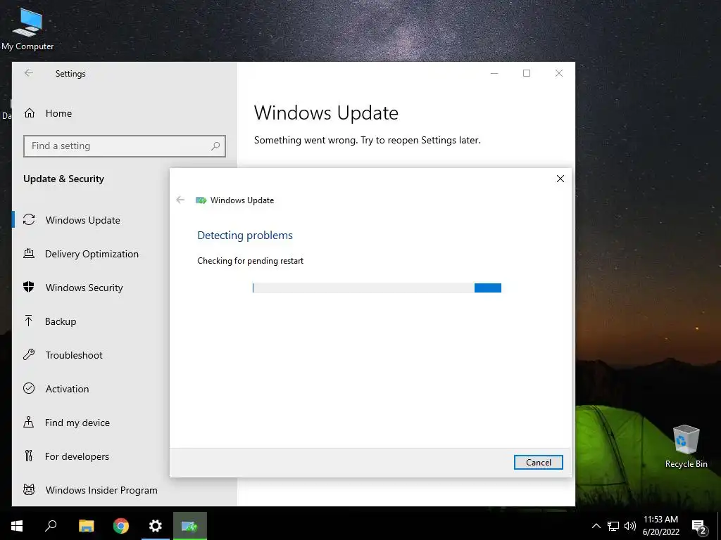Image resolution: width=721 pixels, height=540 pixels.
Task: Open the Windows Start menu
Action: click(17, 526)
